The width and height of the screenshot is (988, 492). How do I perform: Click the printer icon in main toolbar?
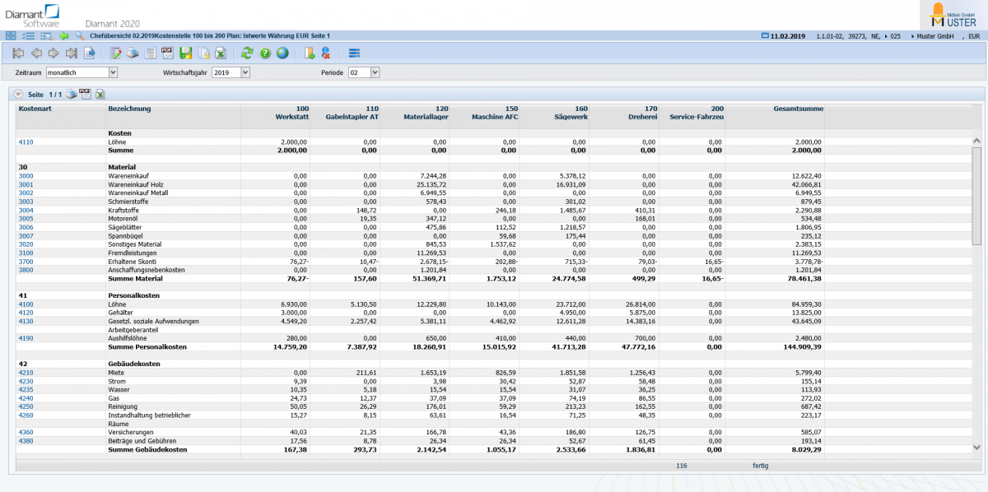(x=133, y=53)
